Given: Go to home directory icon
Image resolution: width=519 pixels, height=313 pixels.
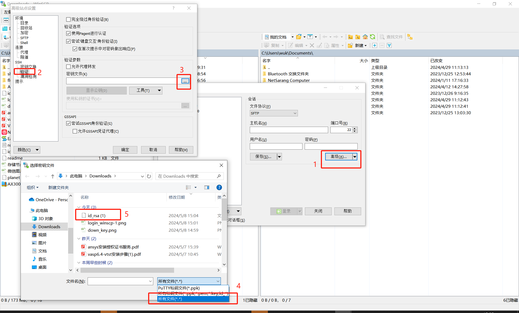Looking at the screenshot, I should [365, 37].
